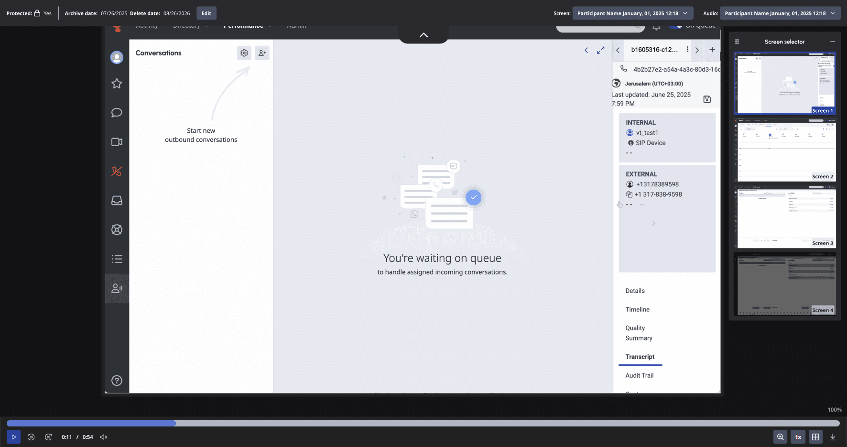Open the Audit Trail section

point(640,375)
